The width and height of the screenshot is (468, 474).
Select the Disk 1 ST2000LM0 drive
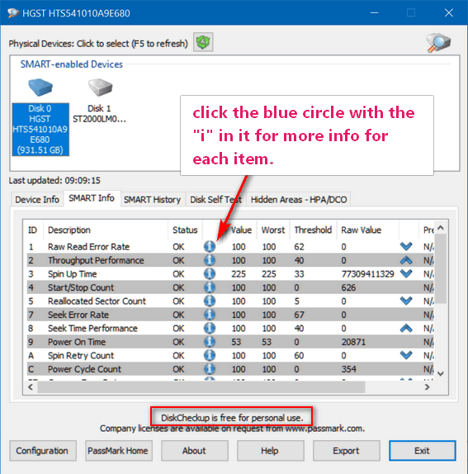(x=99, y=102)
